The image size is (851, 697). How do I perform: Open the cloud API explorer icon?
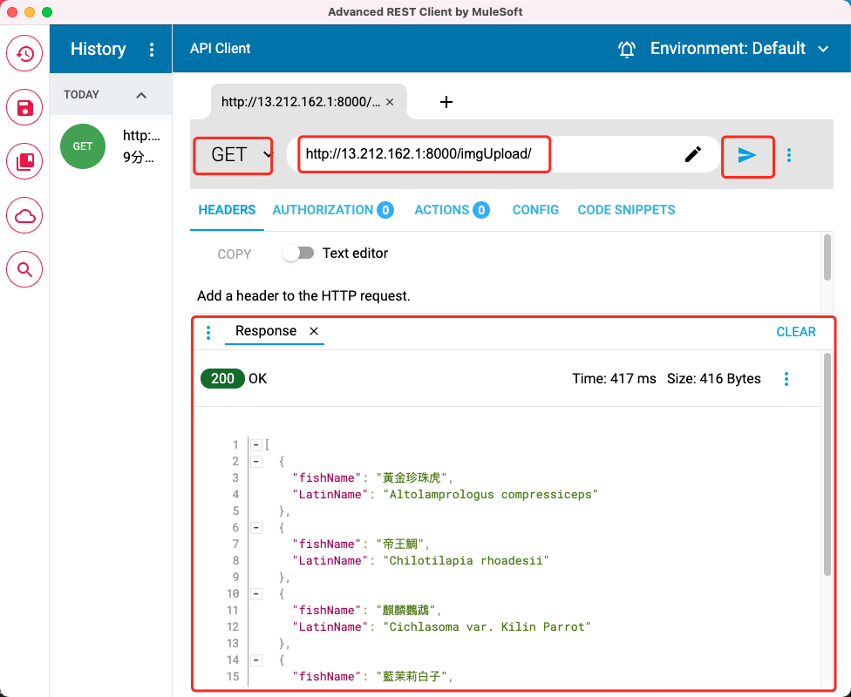24,215
